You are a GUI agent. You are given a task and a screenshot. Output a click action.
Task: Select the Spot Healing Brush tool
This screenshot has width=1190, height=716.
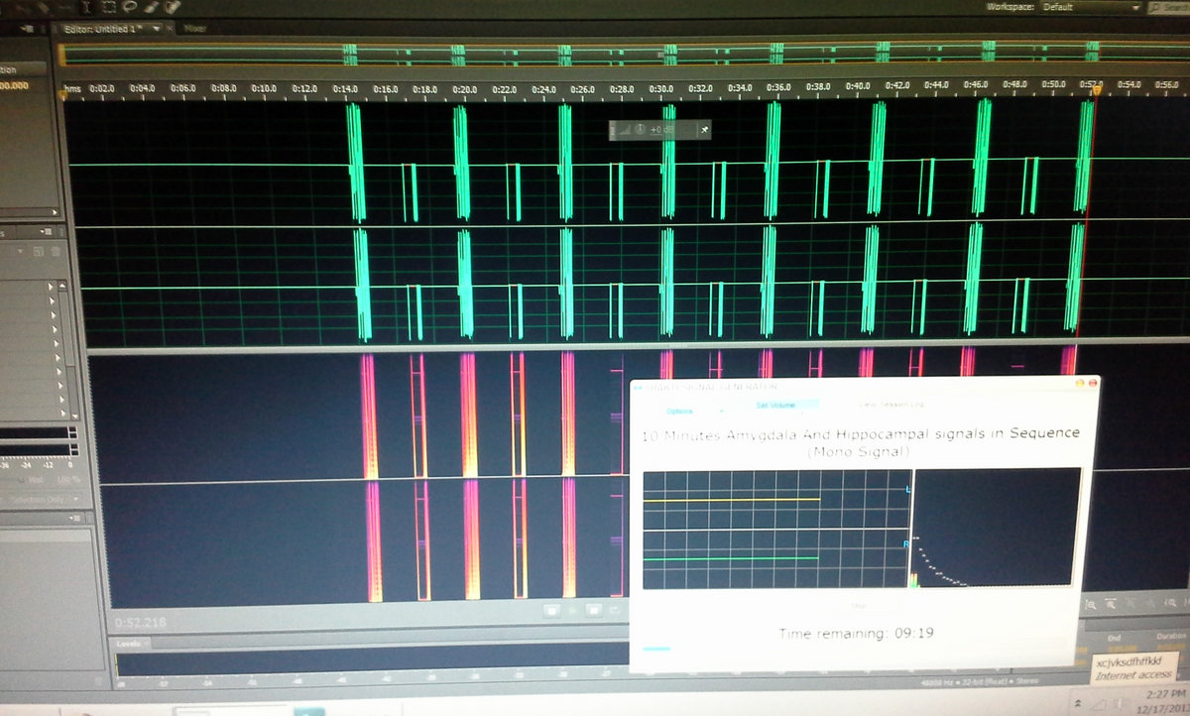pyautogui.click(x=172, y=6)
